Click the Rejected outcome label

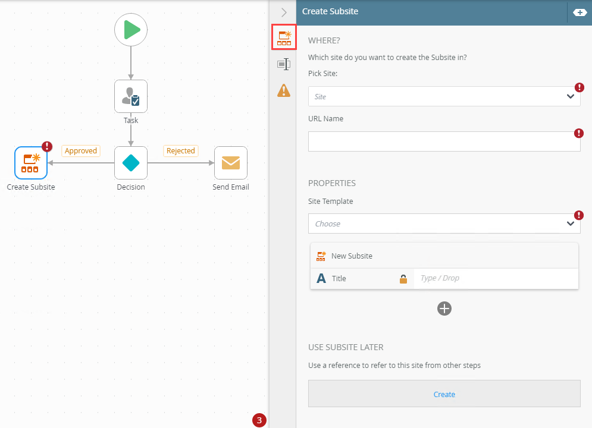point(181,151)
